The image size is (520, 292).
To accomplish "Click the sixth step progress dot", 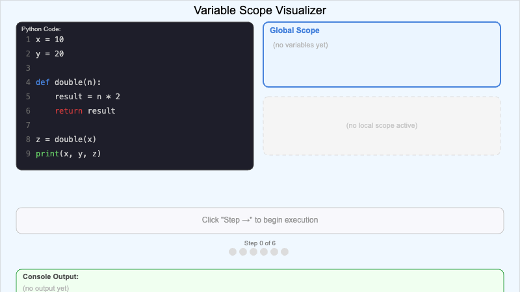I will 285,252.
